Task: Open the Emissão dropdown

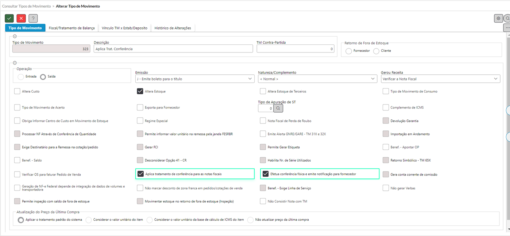Action: coord(195,79)
